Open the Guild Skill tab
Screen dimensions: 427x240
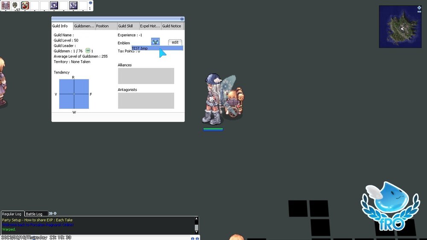tap(126, 26)
